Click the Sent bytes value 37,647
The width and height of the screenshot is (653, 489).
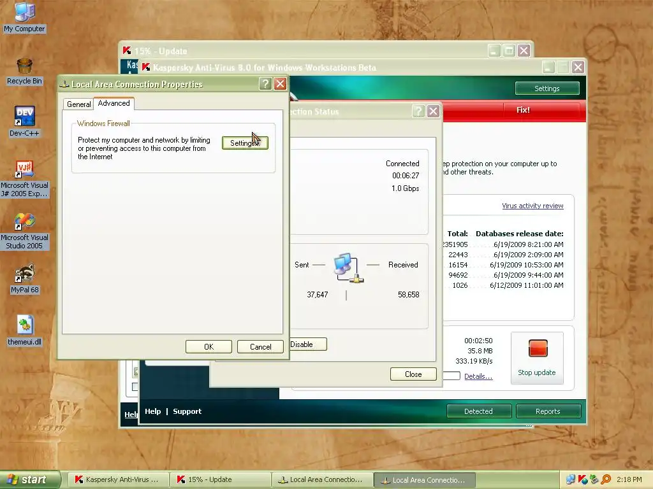point(318,294)
